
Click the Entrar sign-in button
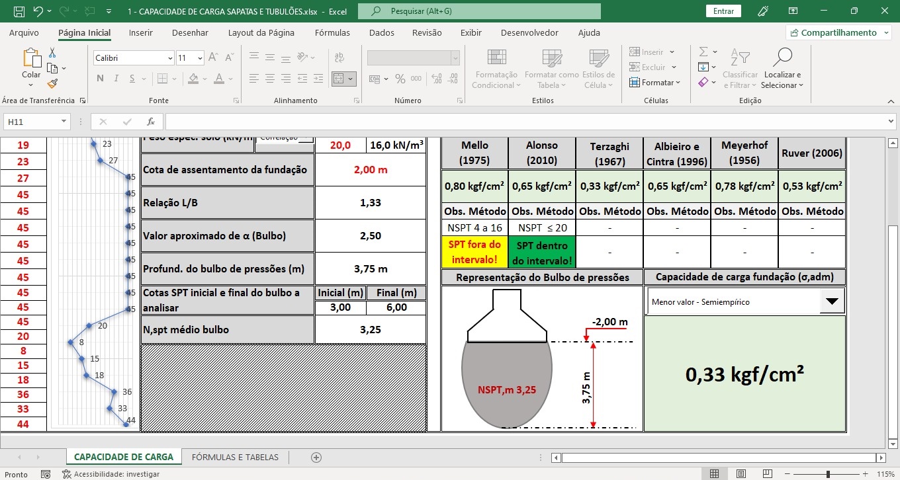tap(723, 11)
